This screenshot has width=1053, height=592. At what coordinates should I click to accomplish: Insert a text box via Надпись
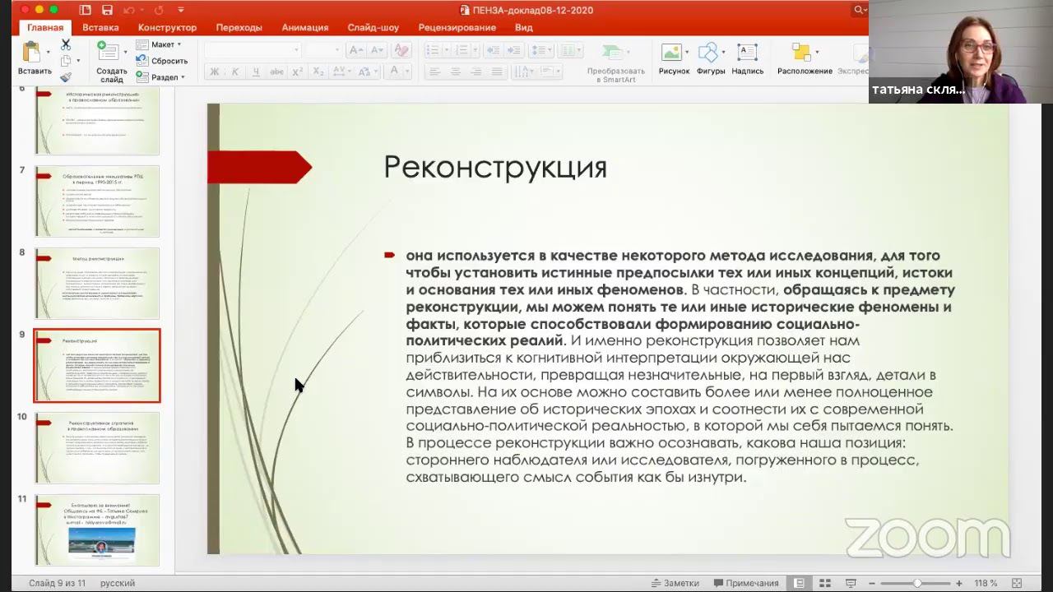coord(747,52)
